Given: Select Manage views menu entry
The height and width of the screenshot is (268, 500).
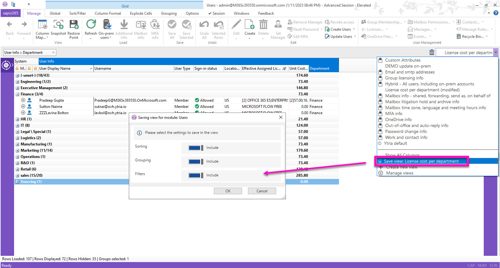Looking at the screenshot, I should point(437,173).
